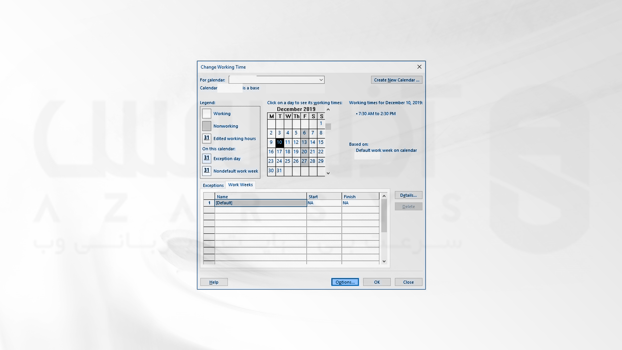Select December 10 on calendar

[x=279, y=142]
